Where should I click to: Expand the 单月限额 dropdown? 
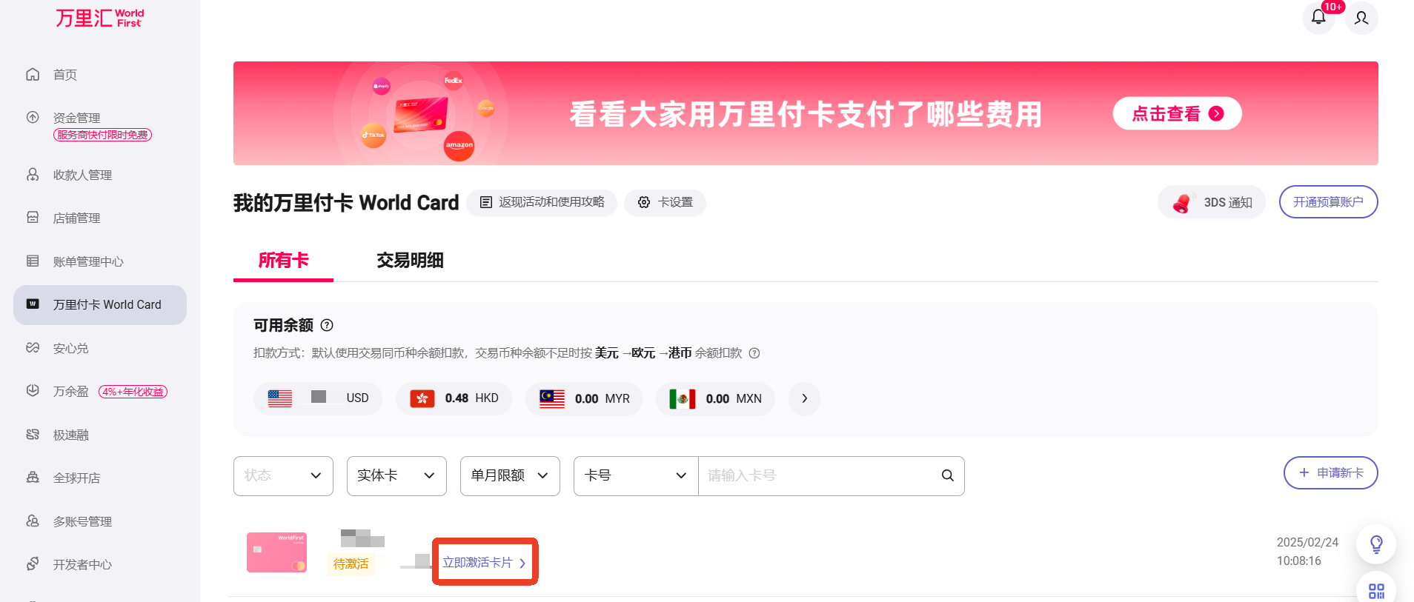[x=510, y=475]
